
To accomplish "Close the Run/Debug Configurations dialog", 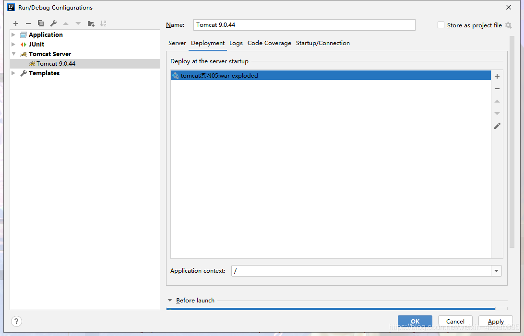I will pyautogui.click(x=509, y=7).
